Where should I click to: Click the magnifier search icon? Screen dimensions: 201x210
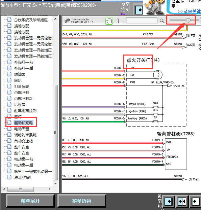click(162, 21)
